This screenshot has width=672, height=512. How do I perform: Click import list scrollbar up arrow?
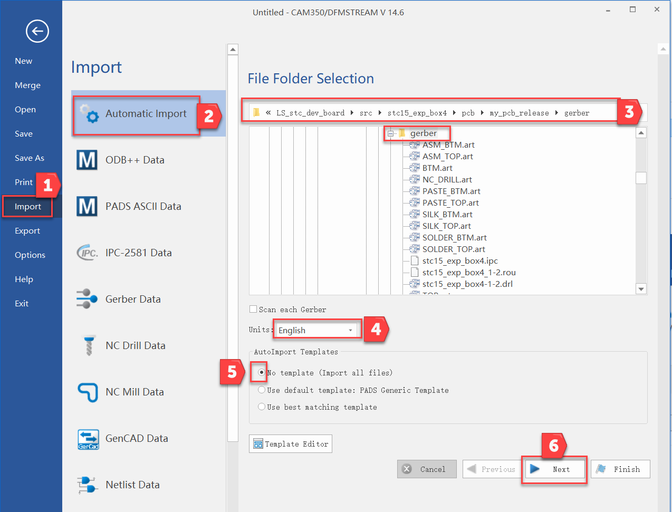pos(233,50)
